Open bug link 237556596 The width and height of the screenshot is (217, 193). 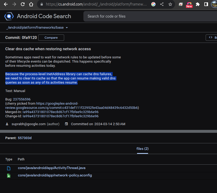click(22, 99)
